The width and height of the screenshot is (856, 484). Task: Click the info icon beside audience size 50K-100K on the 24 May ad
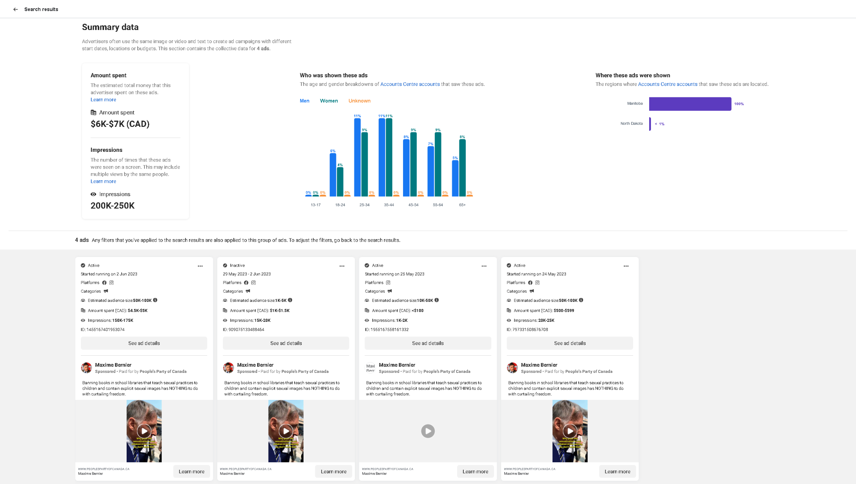pos(581,300)
